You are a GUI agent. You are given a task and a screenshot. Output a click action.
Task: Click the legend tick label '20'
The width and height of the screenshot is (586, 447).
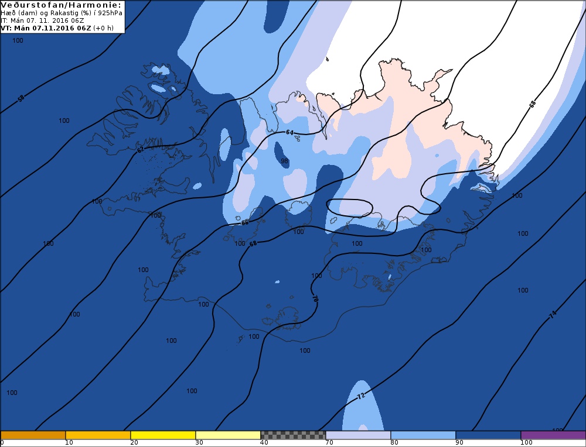coord(134,442)
